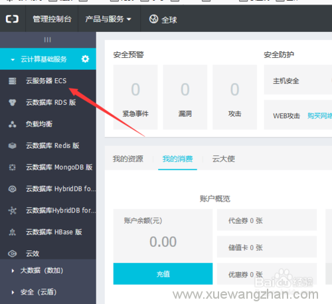Open the 代金券 0 张 card
The image size is (332, 304).
pos(267,220)
